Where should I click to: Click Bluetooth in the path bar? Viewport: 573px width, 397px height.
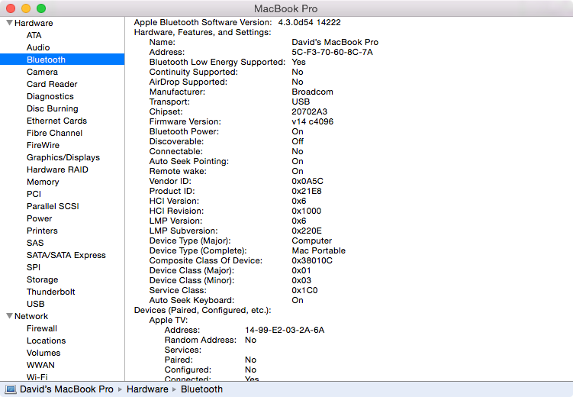201,389
